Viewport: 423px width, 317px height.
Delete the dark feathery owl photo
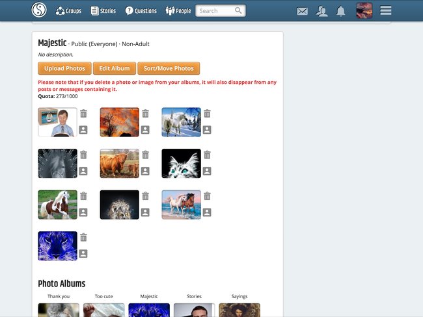(x=145, y=196)
